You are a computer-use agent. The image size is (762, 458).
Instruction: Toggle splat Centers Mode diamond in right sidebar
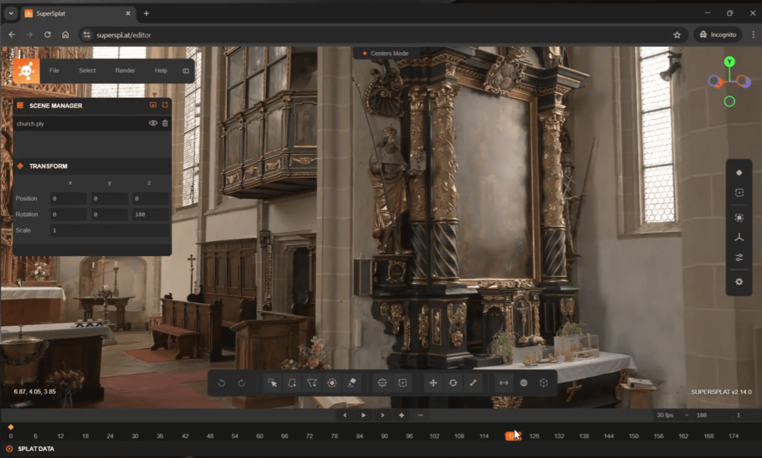738,173
